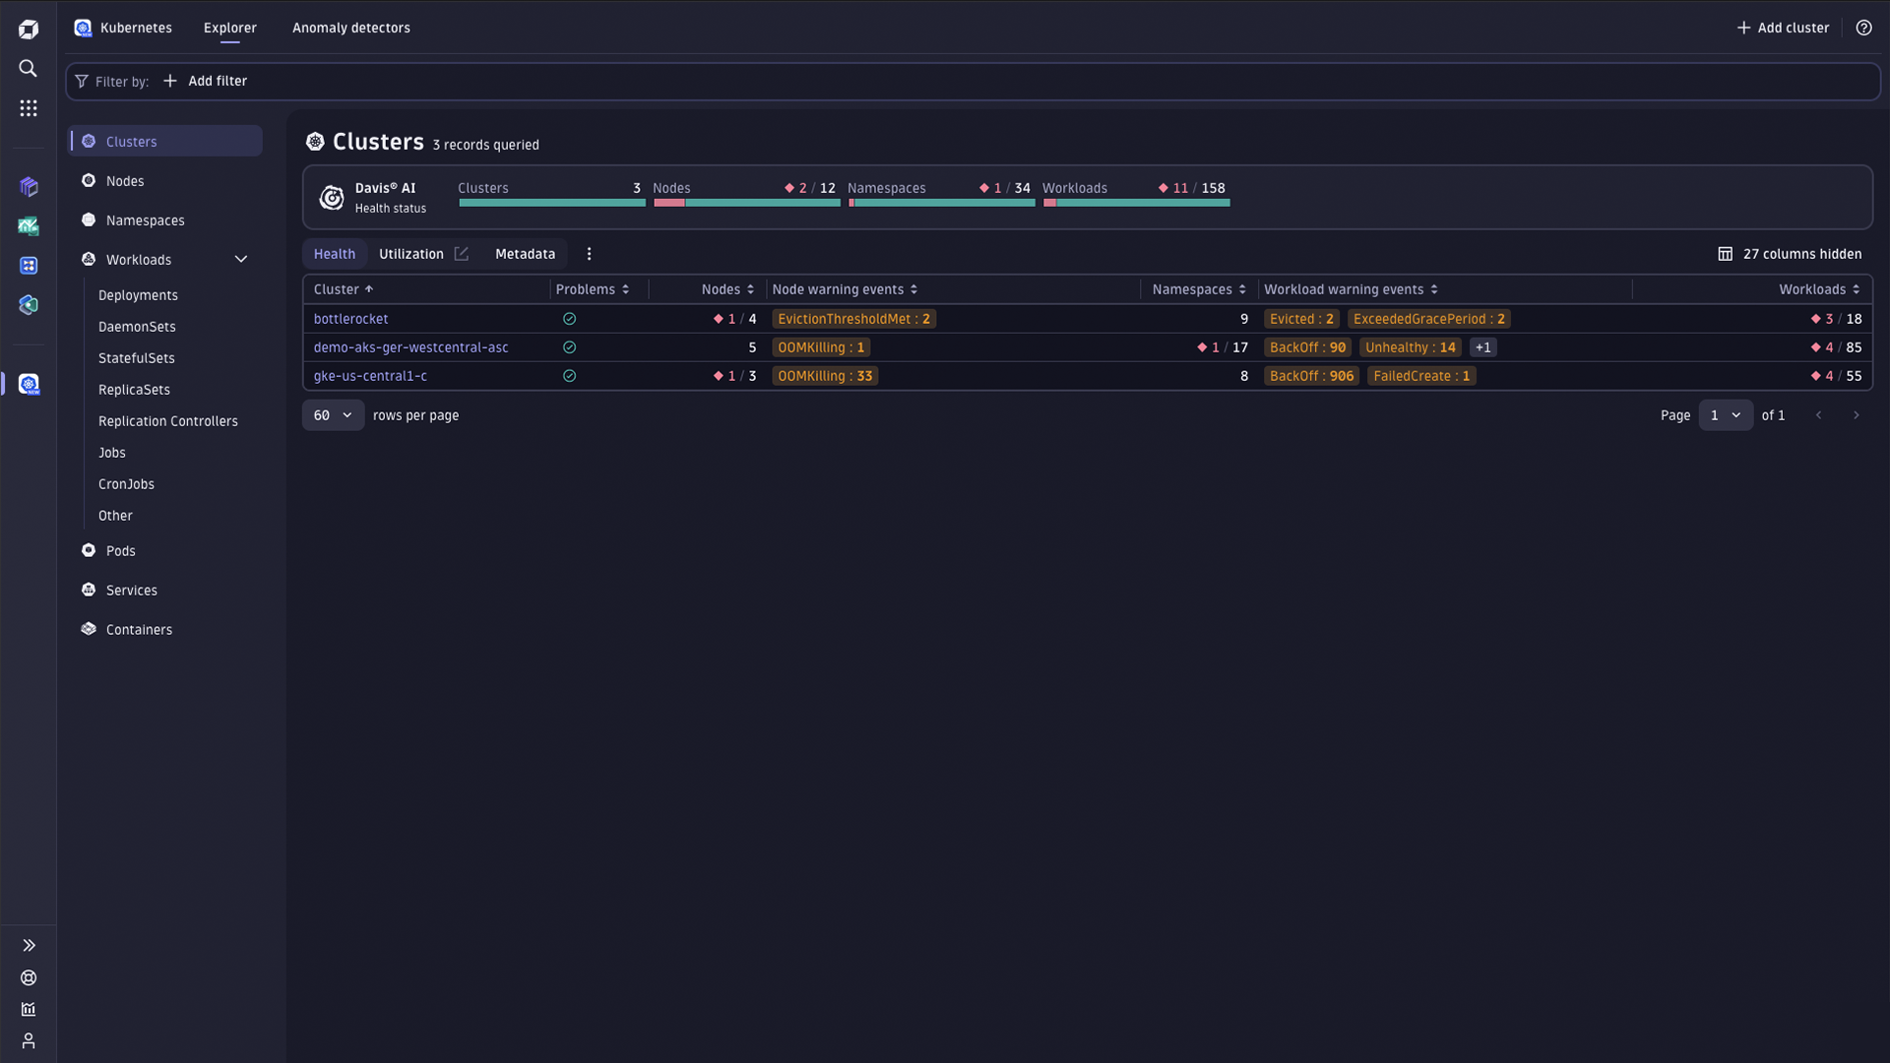Click the Add filter icon

pyautogui.click(x=170, y=82)
